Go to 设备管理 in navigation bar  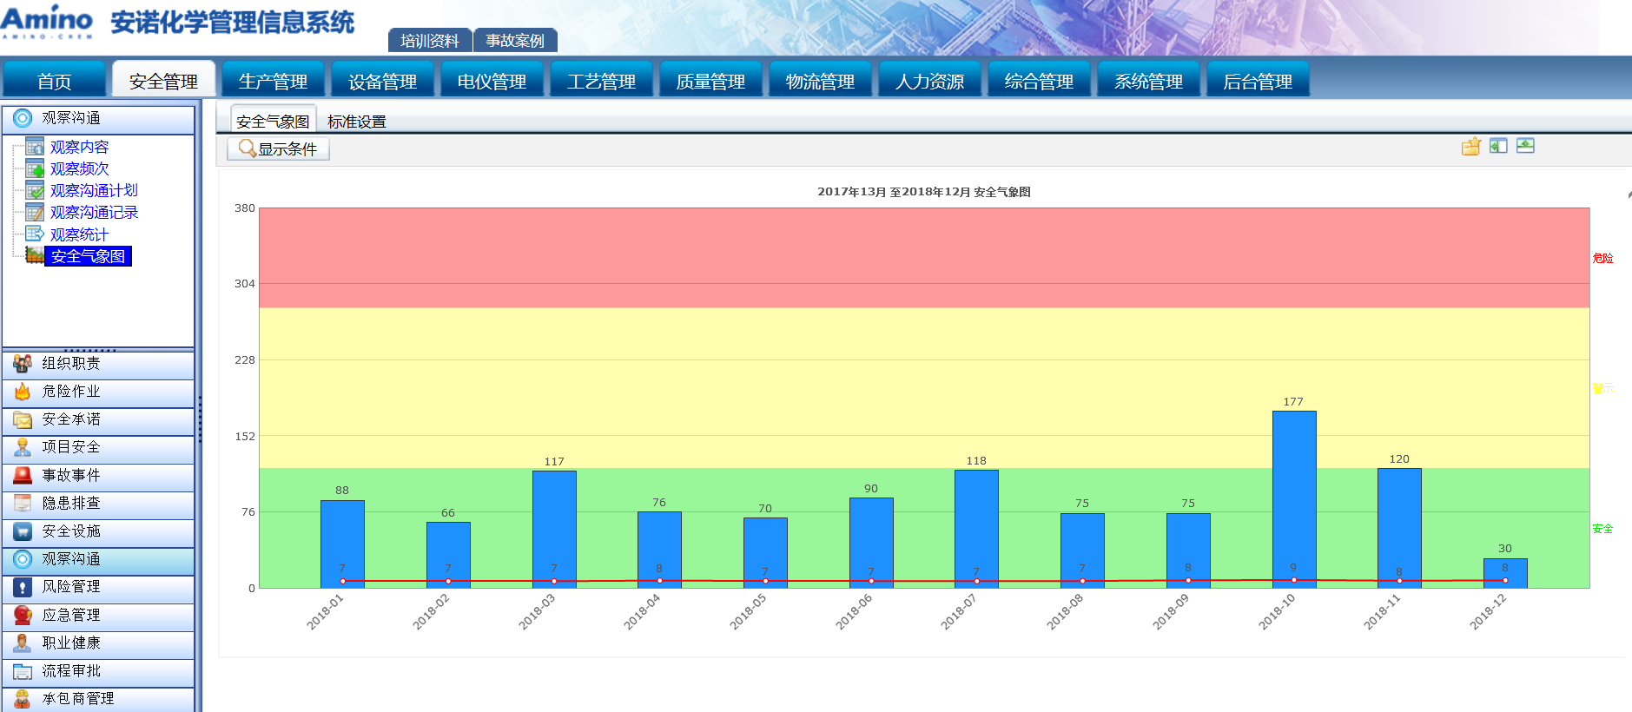coord(382,82)
